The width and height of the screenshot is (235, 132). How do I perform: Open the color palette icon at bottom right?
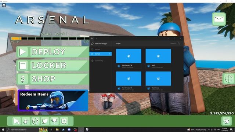click(x=227, y=121)
